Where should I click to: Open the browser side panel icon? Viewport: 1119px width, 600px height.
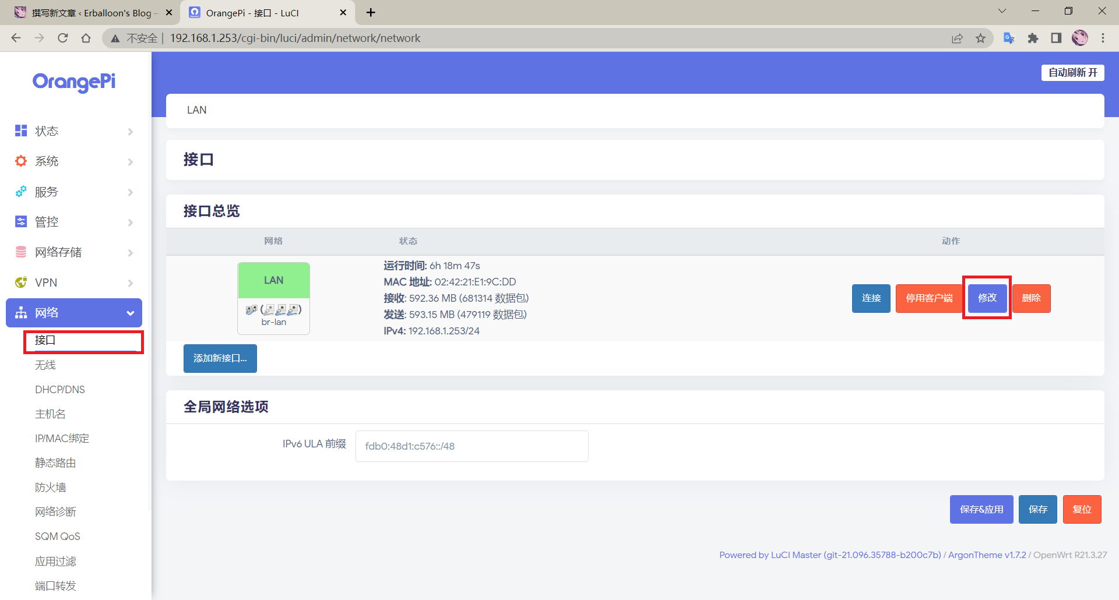(x=1056, y=38)
